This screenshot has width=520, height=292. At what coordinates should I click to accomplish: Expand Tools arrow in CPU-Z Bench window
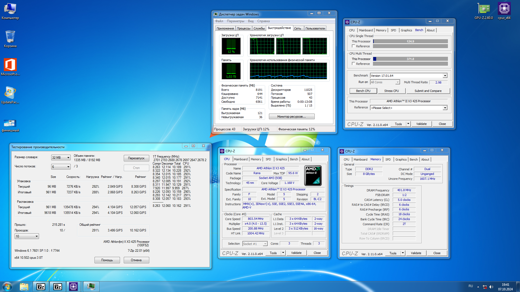(x=408, y=124)
